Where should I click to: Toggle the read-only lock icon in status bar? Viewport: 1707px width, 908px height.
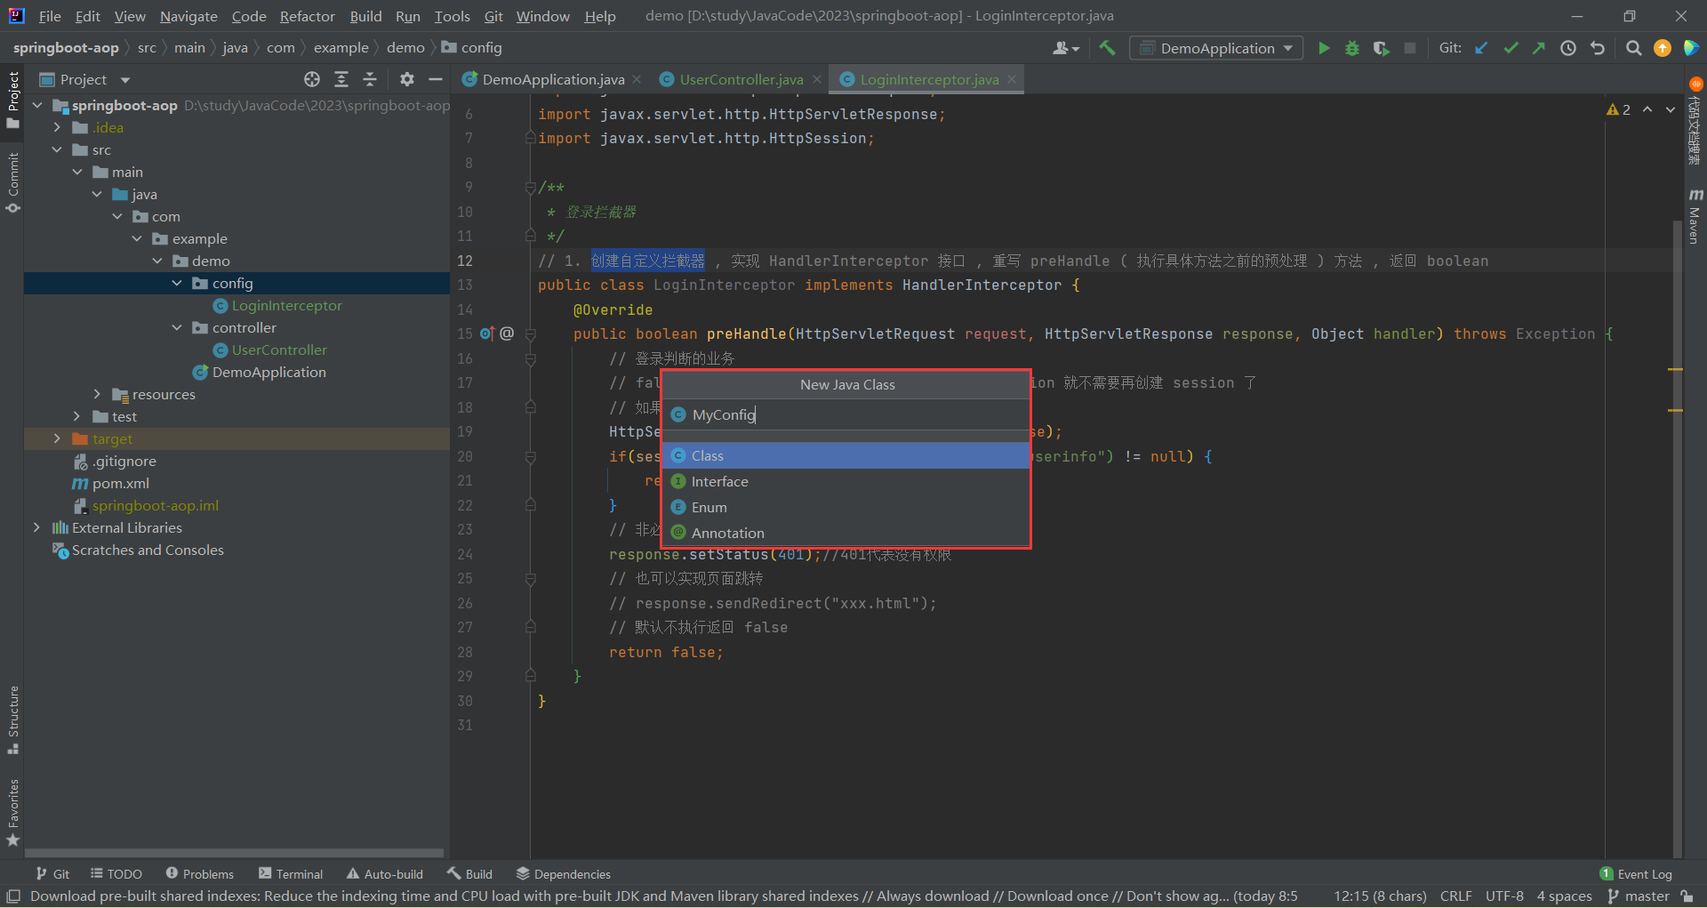tap(1687, 896)
